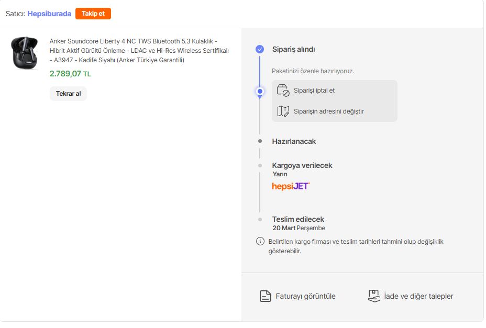Click the invoice document icon

pos(266,296)
